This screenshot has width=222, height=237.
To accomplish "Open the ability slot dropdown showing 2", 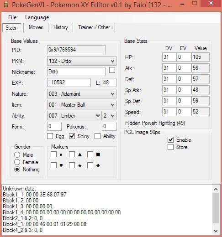I will [109, 116].
